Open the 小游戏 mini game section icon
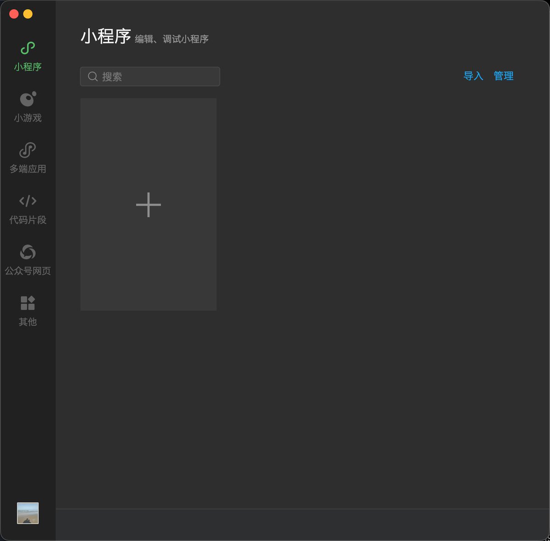This screenshot has height=541, width=550. click(x=27, y=99)
